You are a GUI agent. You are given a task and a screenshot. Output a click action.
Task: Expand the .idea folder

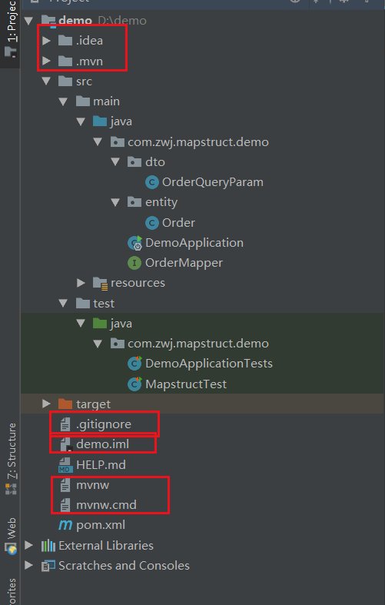[46, 41]
